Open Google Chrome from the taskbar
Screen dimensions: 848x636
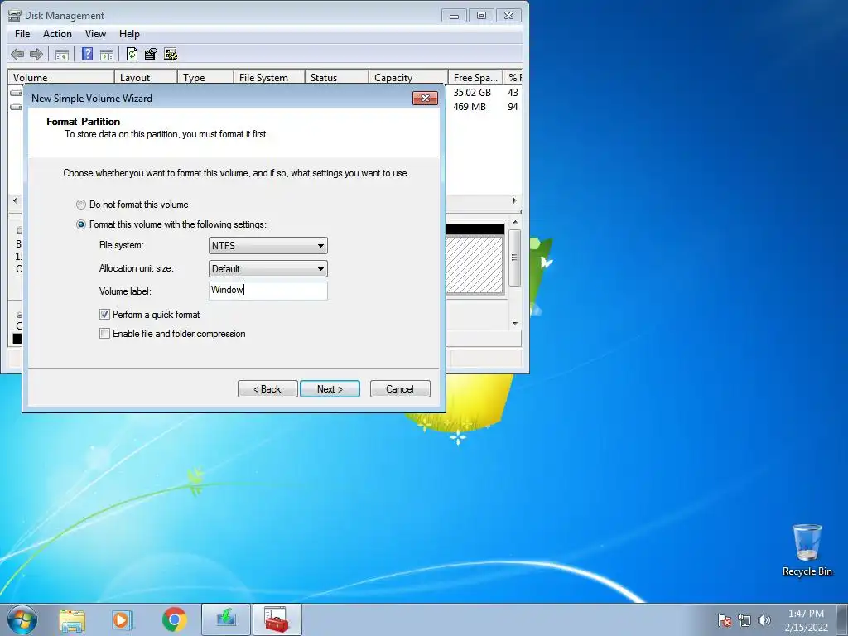click(x=174, y=619)
